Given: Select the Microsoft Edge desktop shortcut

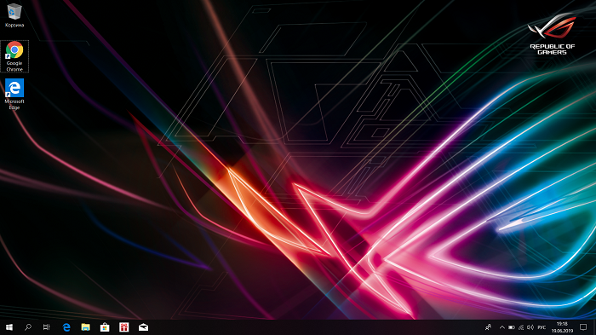Looking at the screenshot, I should coord(14,94).
